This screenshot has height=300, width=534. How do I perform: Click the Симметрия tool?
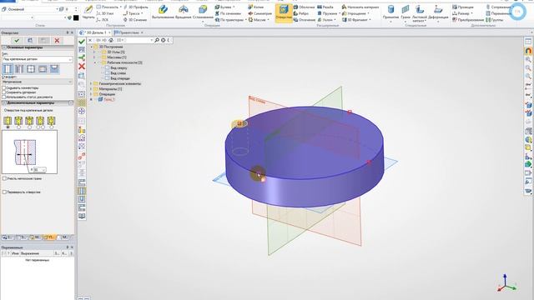(x=259, y=13)
